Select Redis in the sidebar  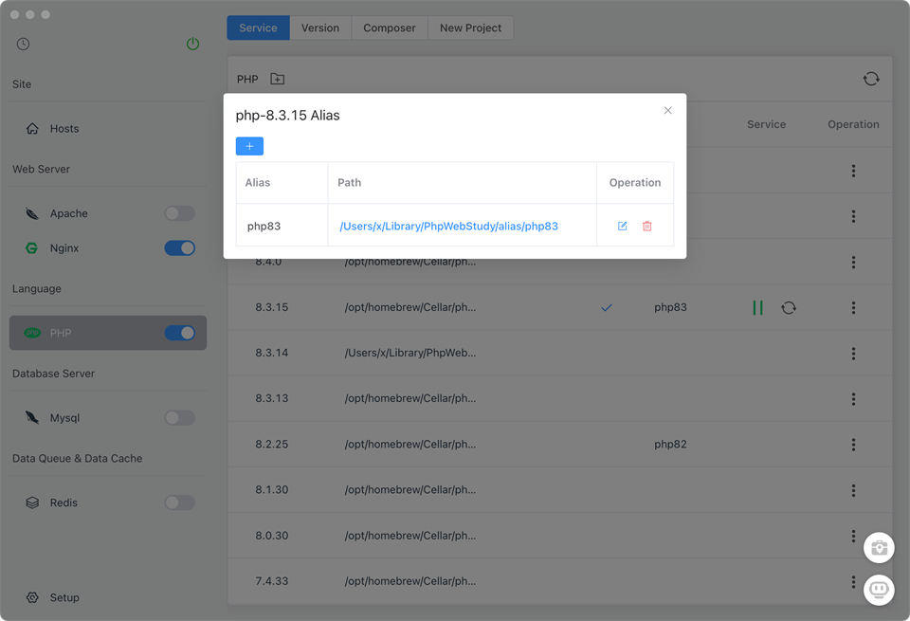(x=64, y=502)
